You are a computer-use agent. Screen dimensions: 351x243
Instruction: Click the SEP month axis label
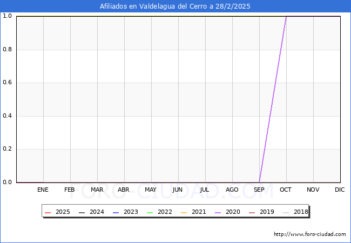(x=259, y=190)
